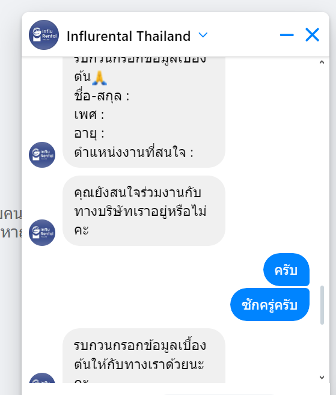
Task: Click the scroll down arrow in chat
Action: point(322,377)
